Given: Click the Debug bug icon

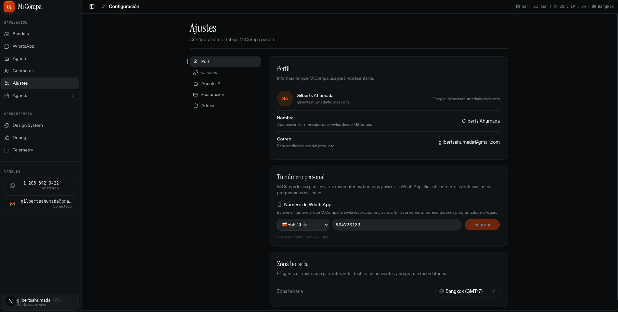Looking at the screenshot, I should [7, 138].
